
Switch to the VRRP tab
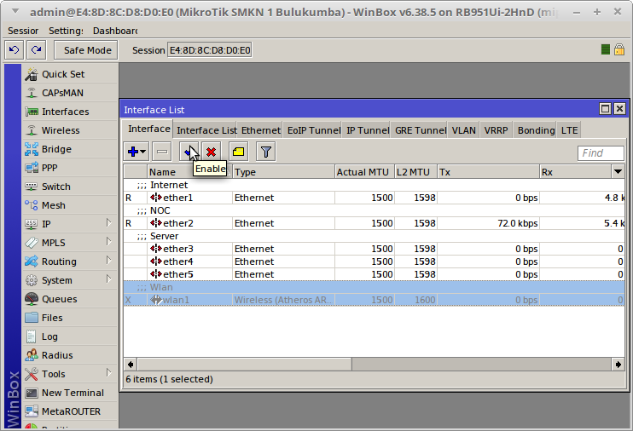tap(496, 130)
